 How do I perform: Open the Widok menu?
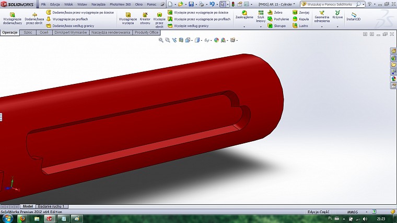[68, 4]
